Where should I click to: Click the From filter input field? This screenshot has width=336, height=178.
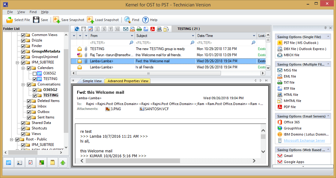(x=111, y=43)
